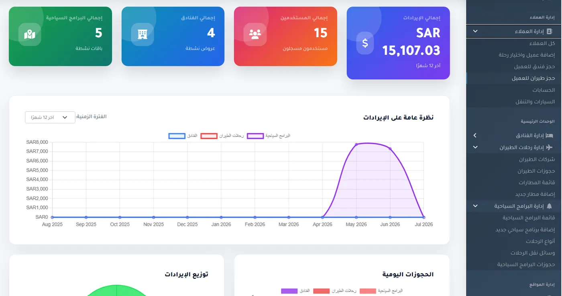Click the إجمالي الإيرادات card title
Image resolution: width=562 pixels, height=296 pixels.
point(422,18)
